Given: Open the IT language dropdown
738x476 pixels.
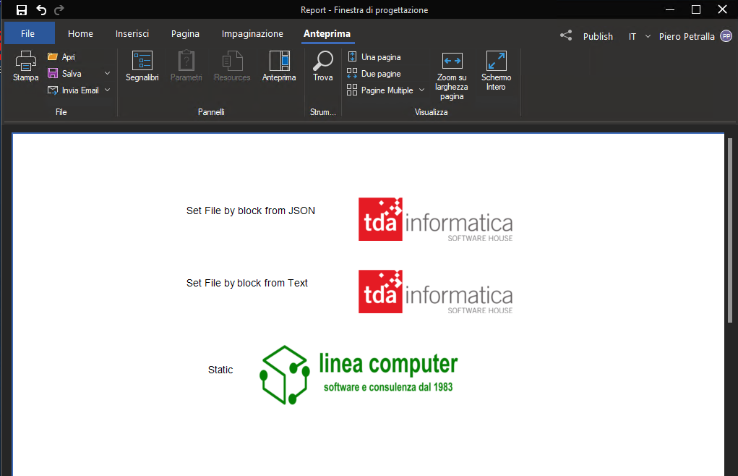Looking at the screenshot, I should (x=639, y=36).
